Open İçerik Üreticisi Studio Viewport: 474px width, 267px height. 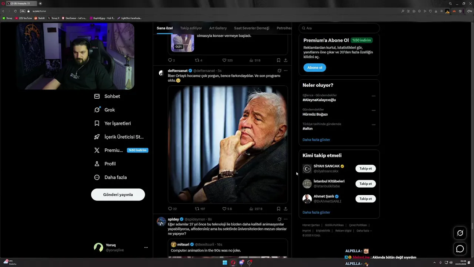[x=119, y=137]
